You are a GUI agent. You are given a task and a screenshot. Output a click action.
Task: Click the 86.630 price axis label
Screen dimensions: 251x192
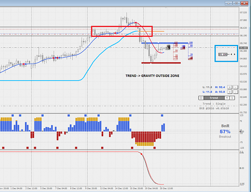coord(243,28)
